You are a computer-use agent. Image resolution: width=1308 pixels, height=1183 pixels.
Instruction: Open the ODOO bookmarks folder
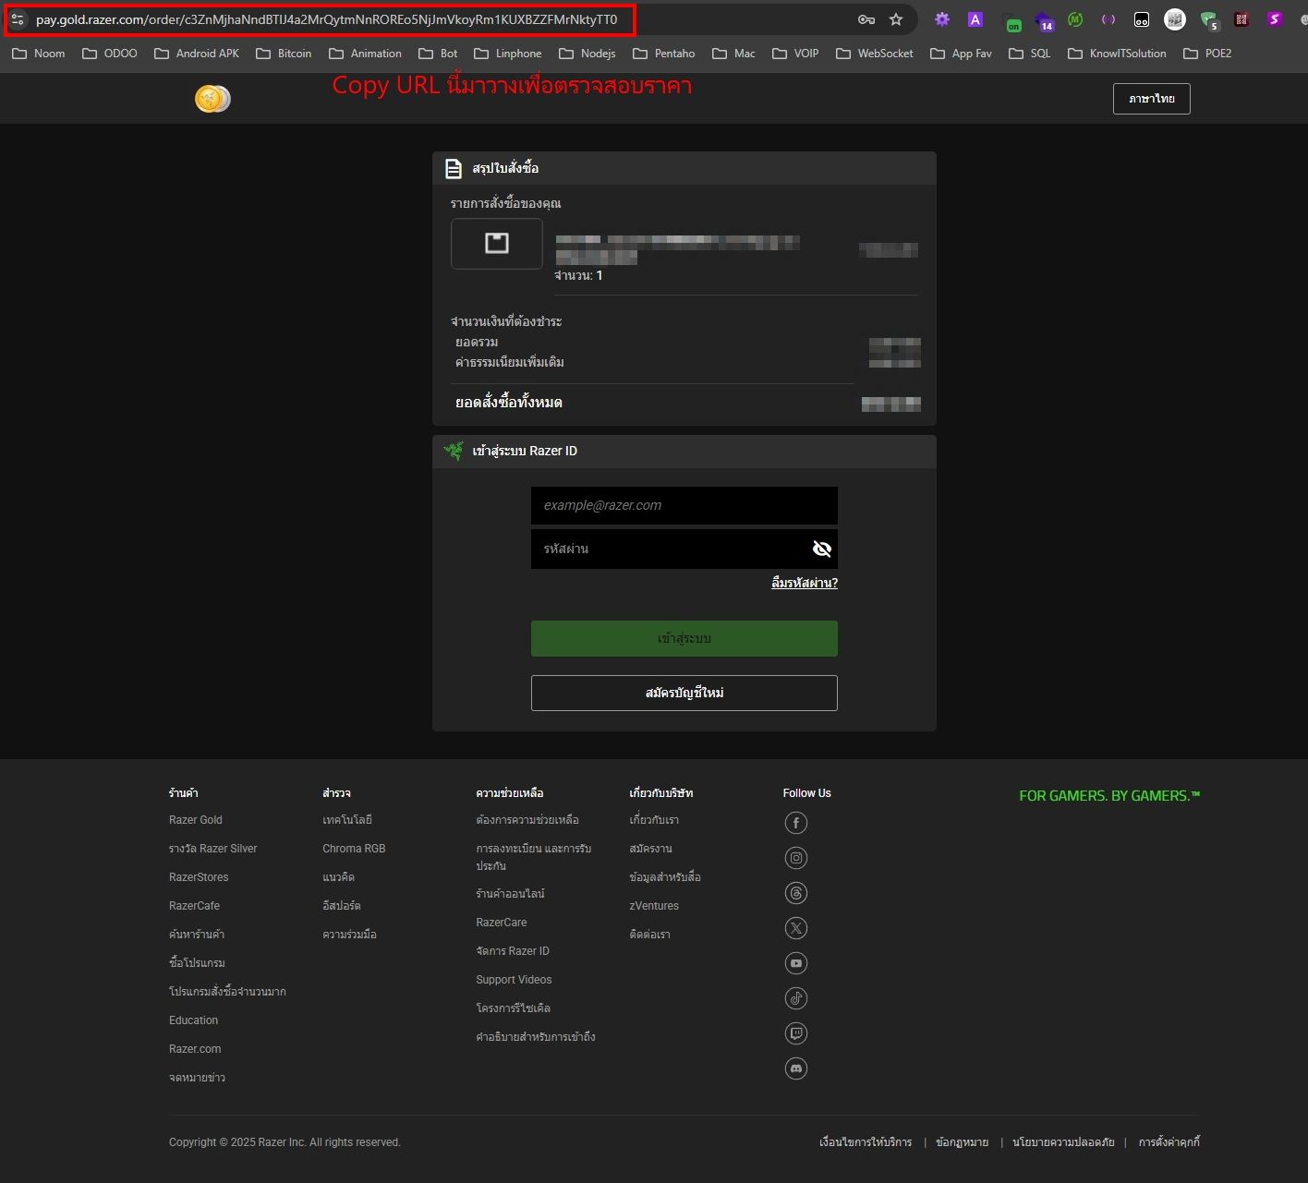click(x=110, y=54)
